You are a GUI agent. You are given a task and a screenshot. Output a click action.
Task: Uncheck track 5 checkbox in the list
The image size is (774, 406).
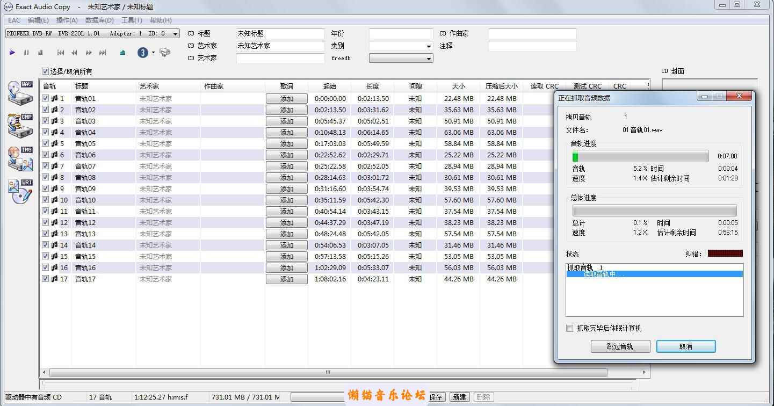(x=46, y=143)
